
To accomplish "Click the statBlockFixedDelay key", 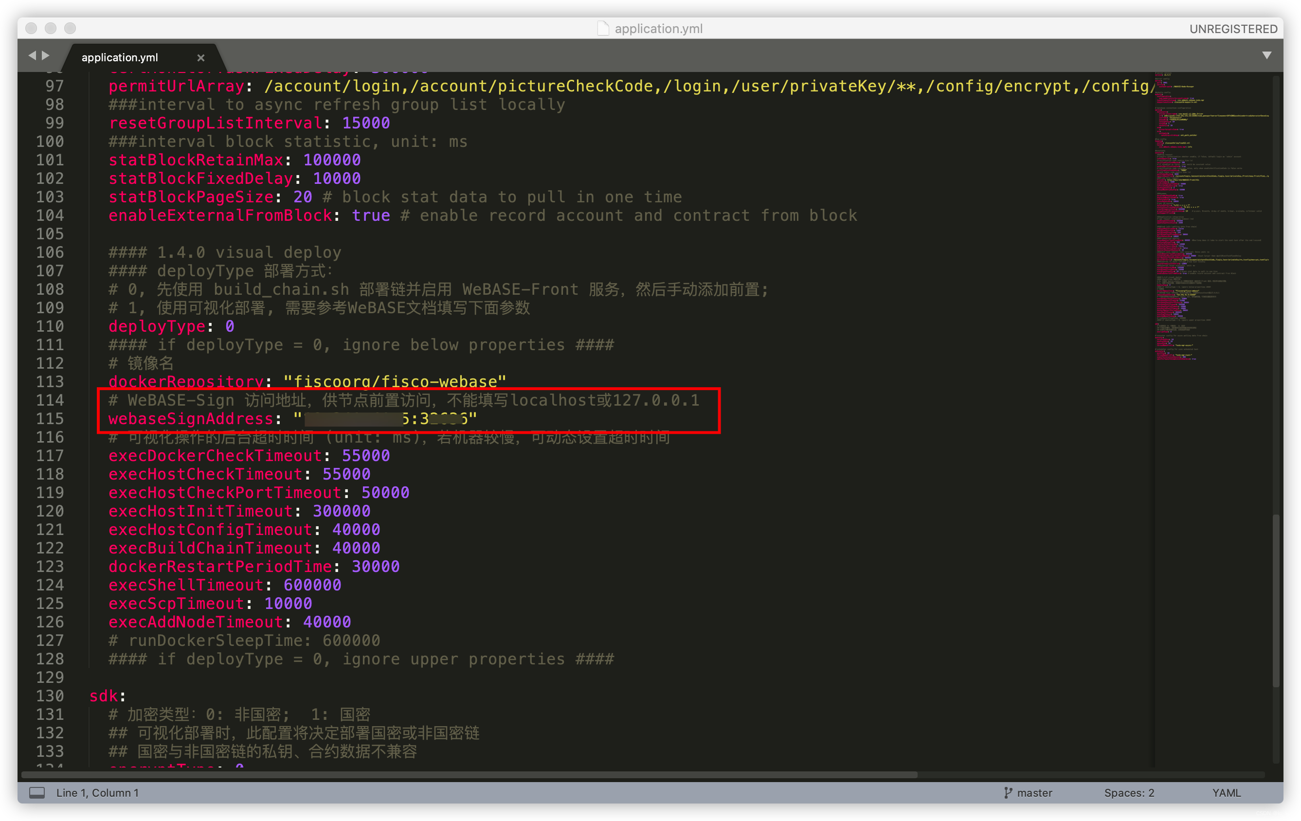I will tap(200, 178).
